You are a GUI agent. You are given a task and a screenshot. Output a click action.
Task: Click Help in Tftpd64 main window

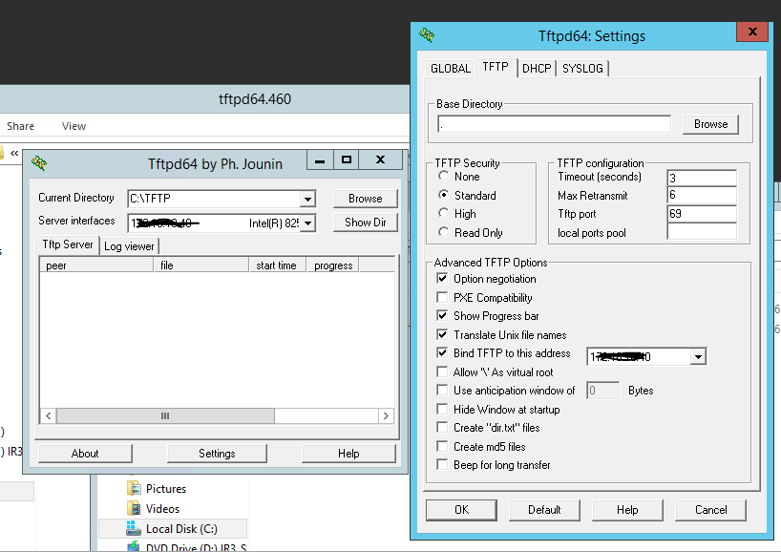pos(348,454)
